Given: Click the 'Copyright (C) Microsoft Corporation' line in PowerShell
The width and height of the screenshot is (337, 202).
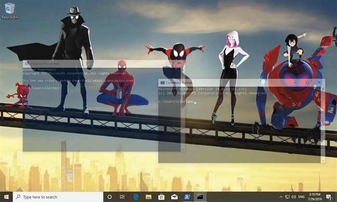Looking at the screenshot, I should (x=75, y=73).
